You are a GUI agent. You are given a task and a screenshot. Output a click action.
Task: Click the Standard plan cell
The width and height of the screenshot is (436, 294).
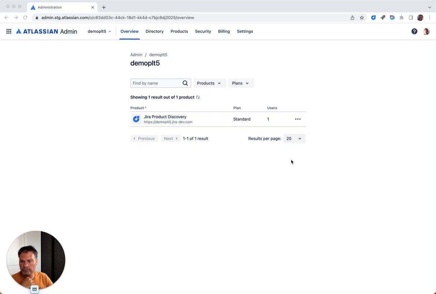242,119
